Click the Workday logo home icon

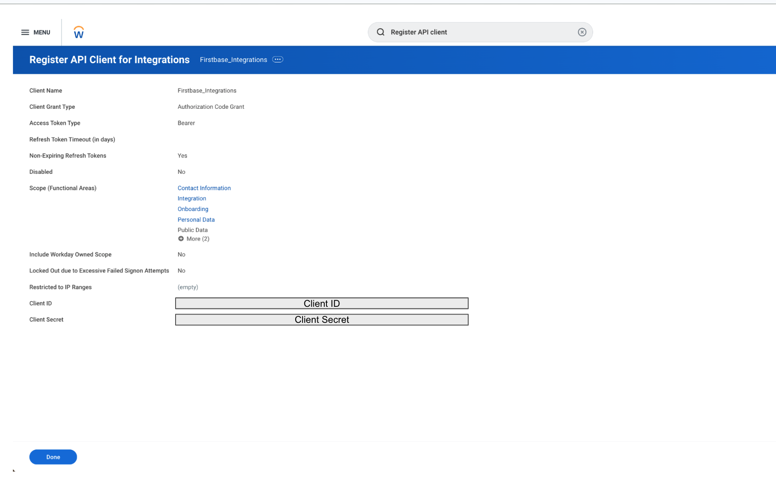point(78,32)
